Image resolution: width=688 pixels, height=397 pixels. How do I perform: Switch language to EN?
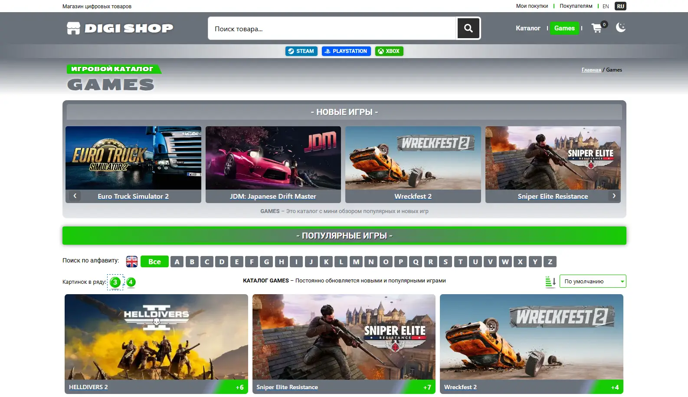[x=606, y=6]
